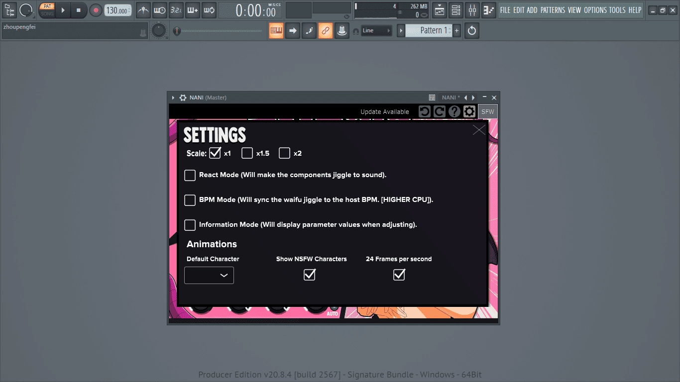
Task: Select next NANI preset arrow
Action: [473, 97]
